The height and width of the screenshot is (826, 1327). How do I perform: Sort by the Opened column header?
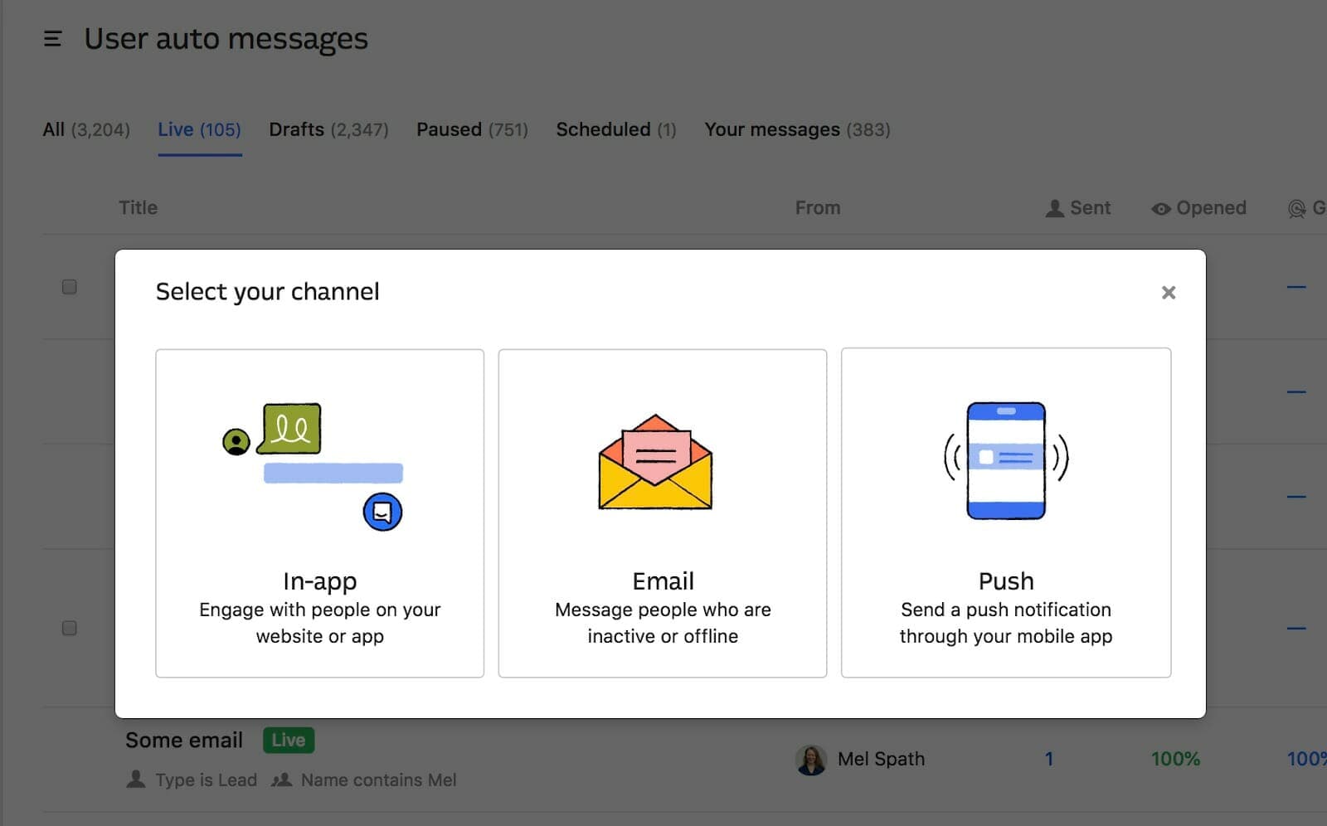tap(1198, 208)
